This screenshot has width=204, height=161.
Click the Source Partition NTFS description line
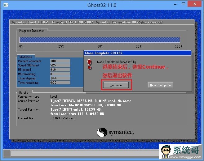tap(91, 101)
